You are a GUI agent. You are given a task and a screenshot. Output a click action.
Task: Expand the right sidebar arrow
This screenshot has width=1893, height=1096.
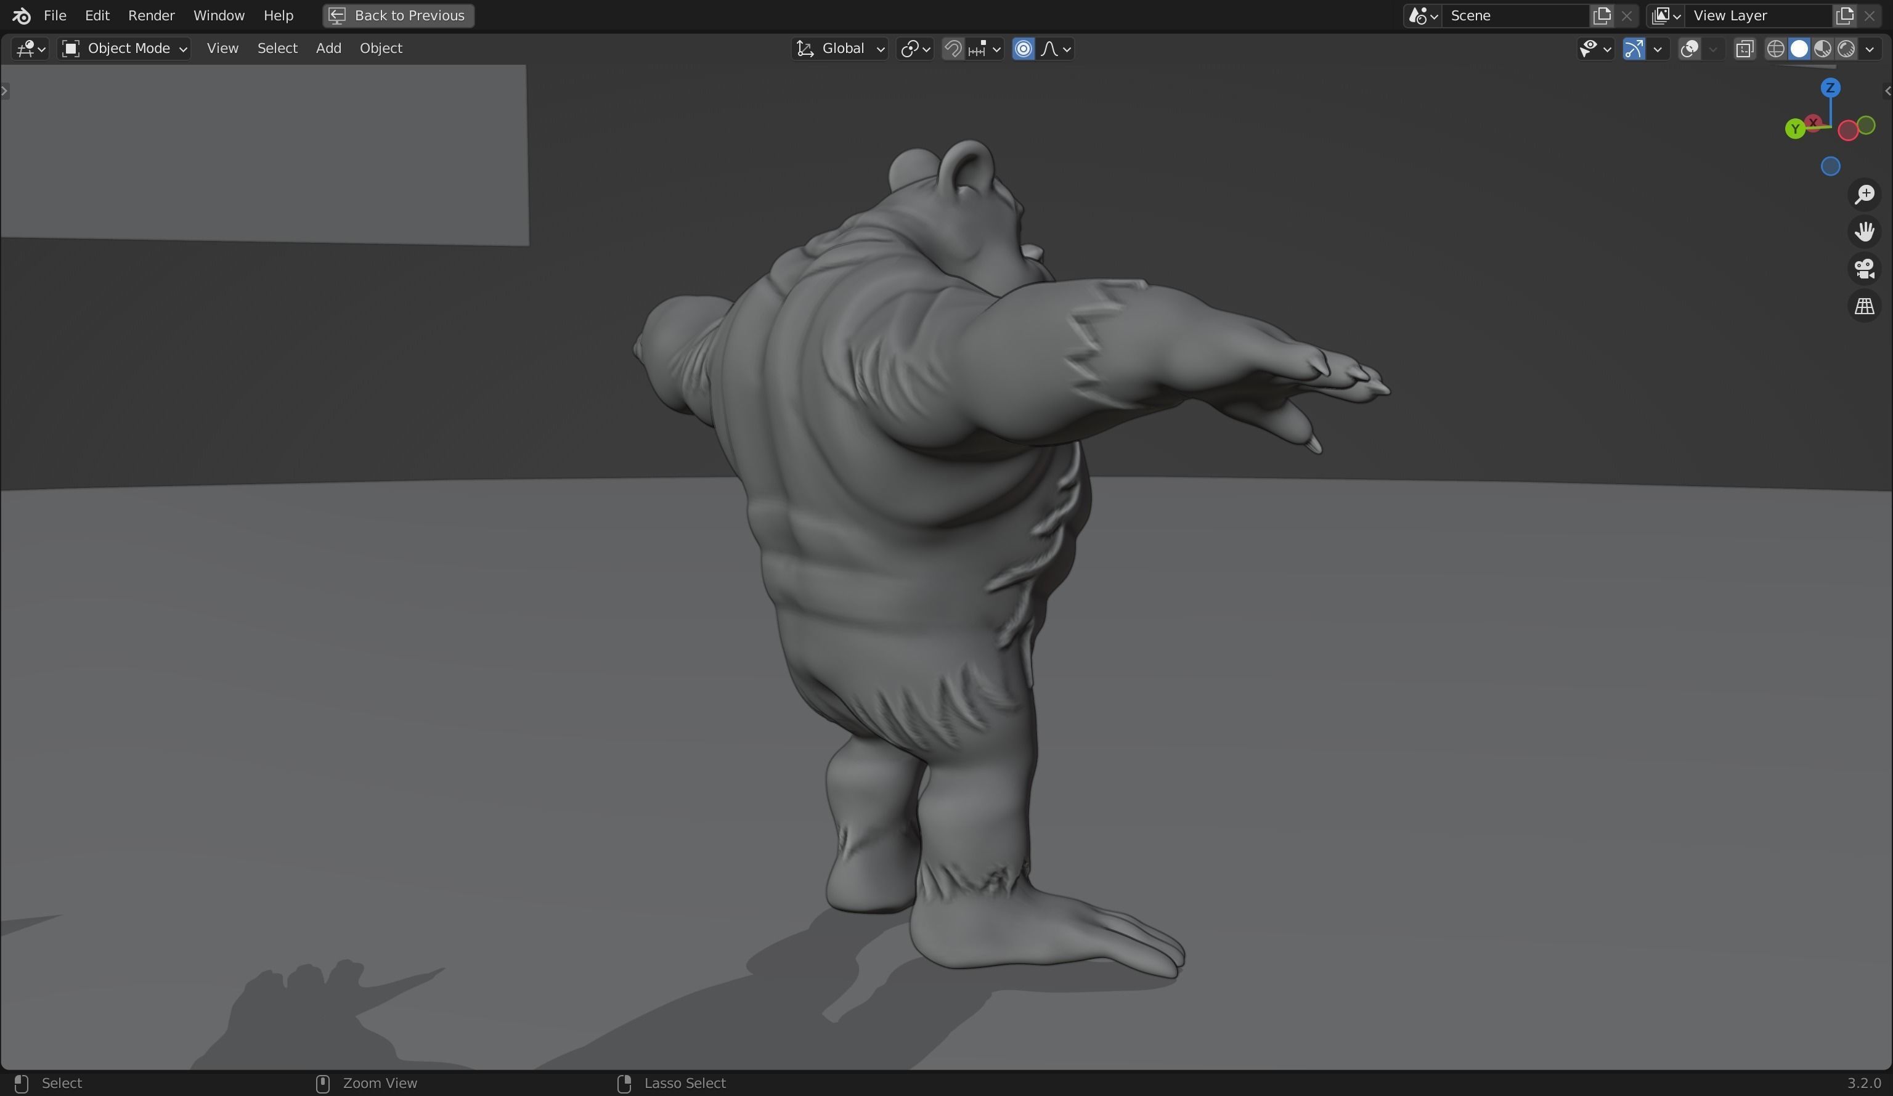point(1887,91)
